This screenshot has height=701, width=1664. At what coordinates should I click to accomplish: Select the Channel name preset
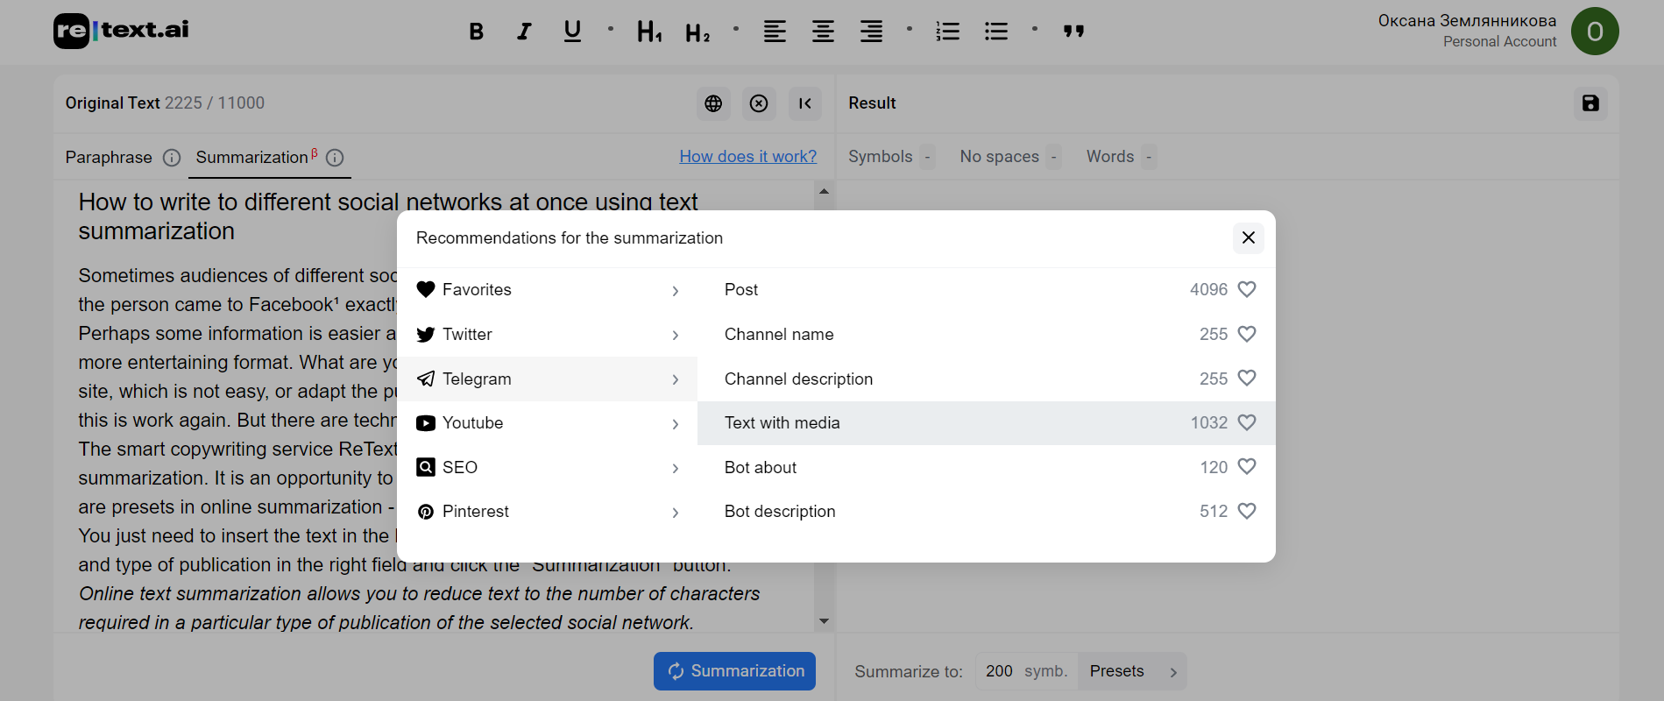(x=986, y=335)
